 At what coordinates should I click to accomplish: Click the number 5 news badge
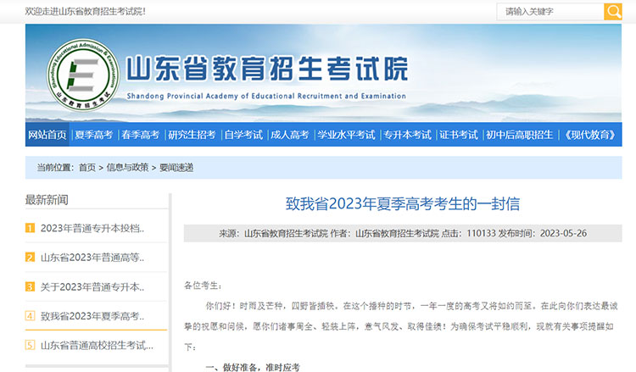click(x=31, y=345)
